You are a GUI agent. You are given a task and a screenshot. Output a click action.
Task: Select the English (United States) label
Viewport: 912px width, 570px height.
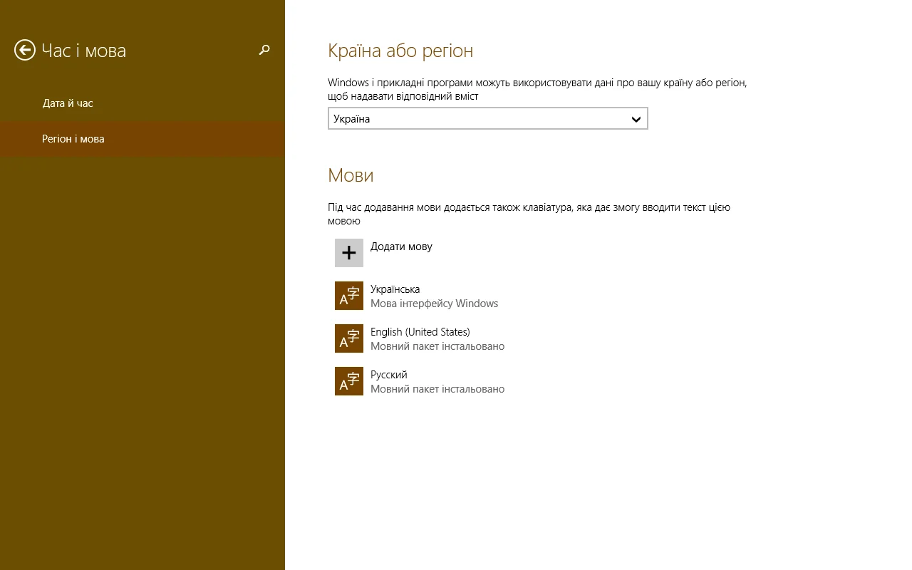pyautogui.click(x=420, y=332)
